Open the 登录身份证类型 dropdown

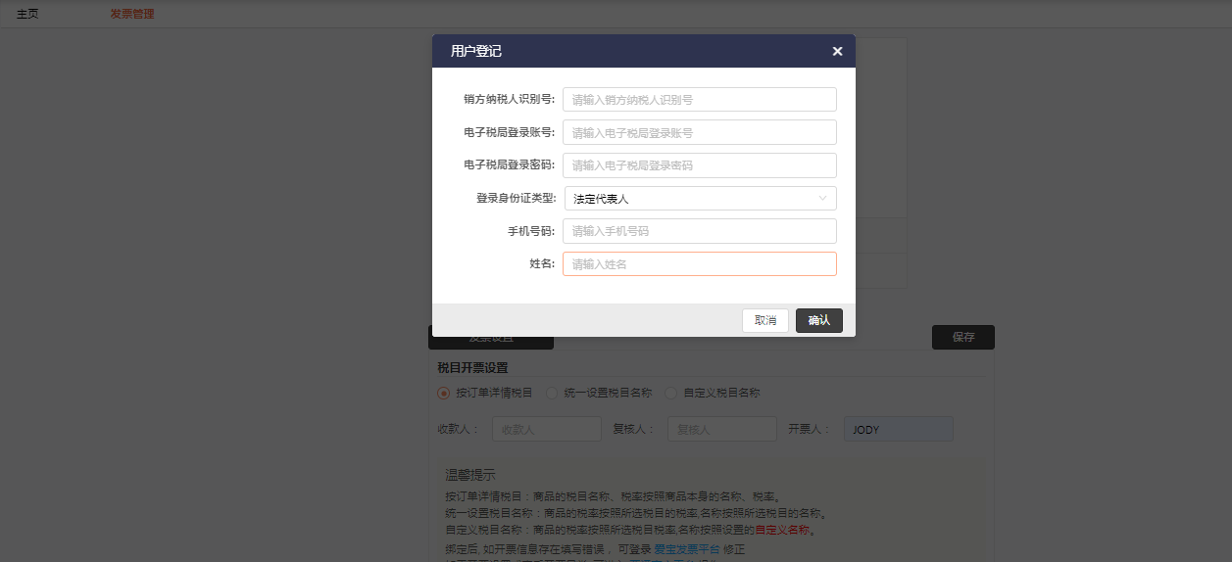point(701,199)
